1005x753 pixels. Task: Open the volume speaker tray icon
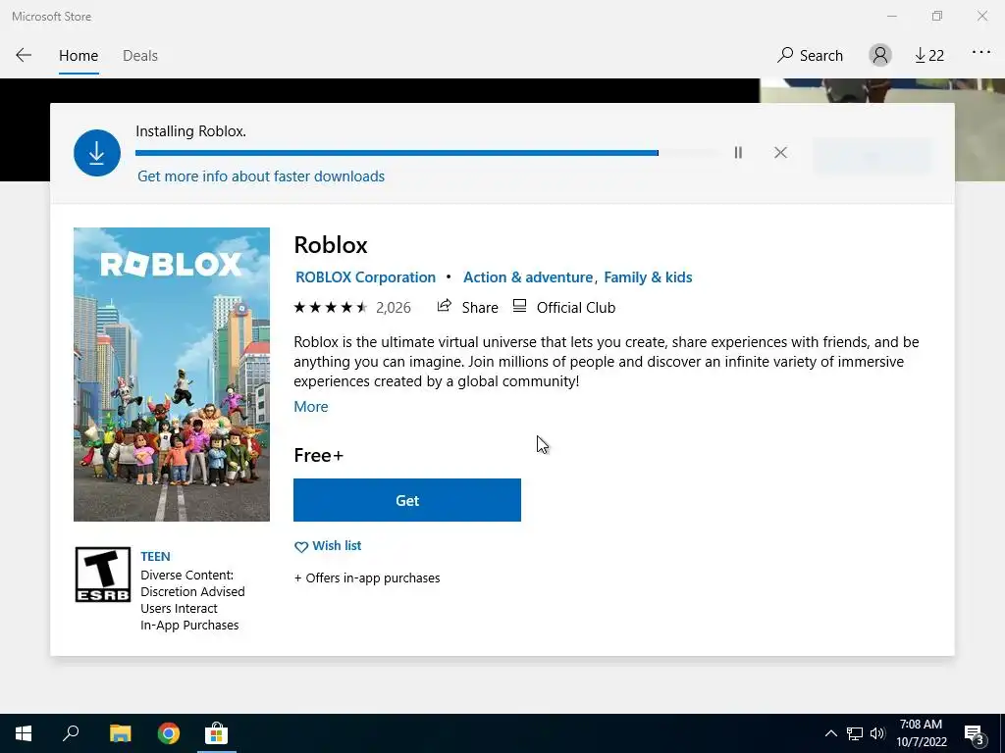tap(877, 733)
